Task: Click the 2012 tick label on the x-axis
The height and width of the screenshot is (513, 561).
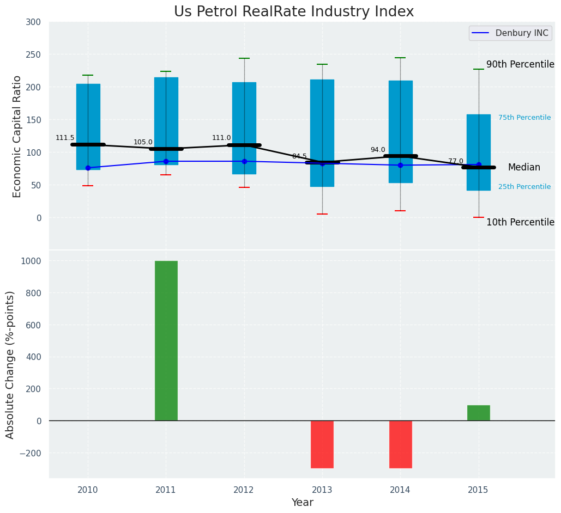Action: point(244,490)
